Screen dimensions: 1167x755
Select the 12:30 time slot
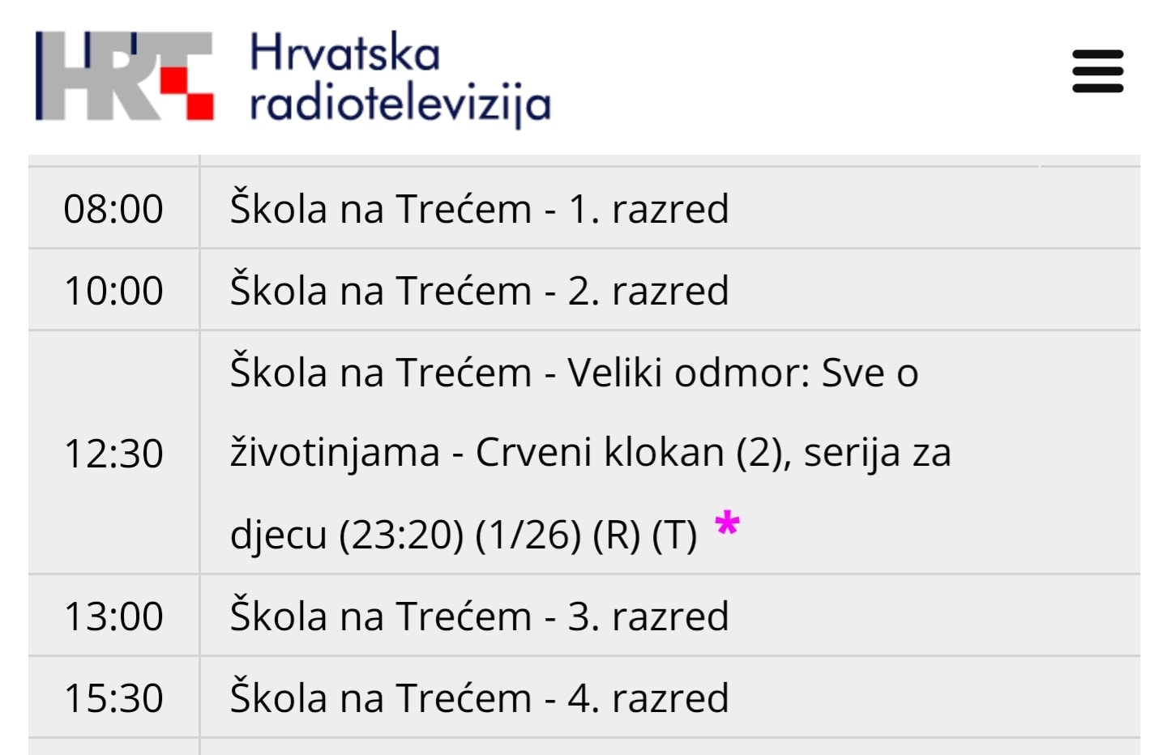(113, 454)
